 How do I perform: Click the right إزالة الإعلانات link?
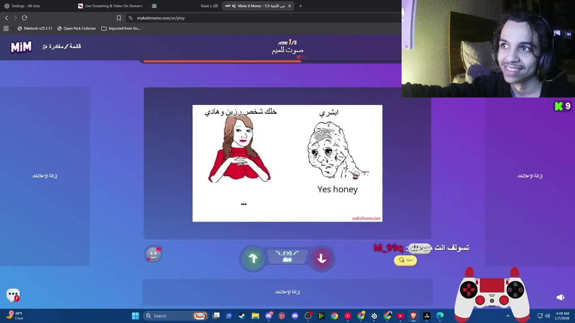click(x=530, y=176)
